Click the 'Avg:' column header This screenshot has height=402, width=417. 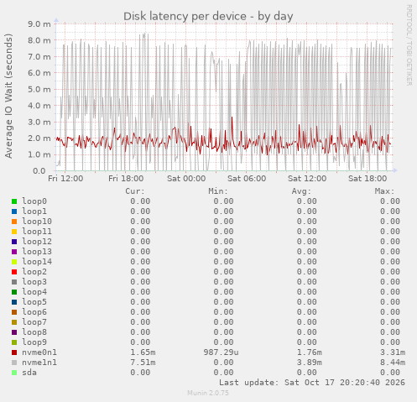pyautogui.click(x=301, y=191)
